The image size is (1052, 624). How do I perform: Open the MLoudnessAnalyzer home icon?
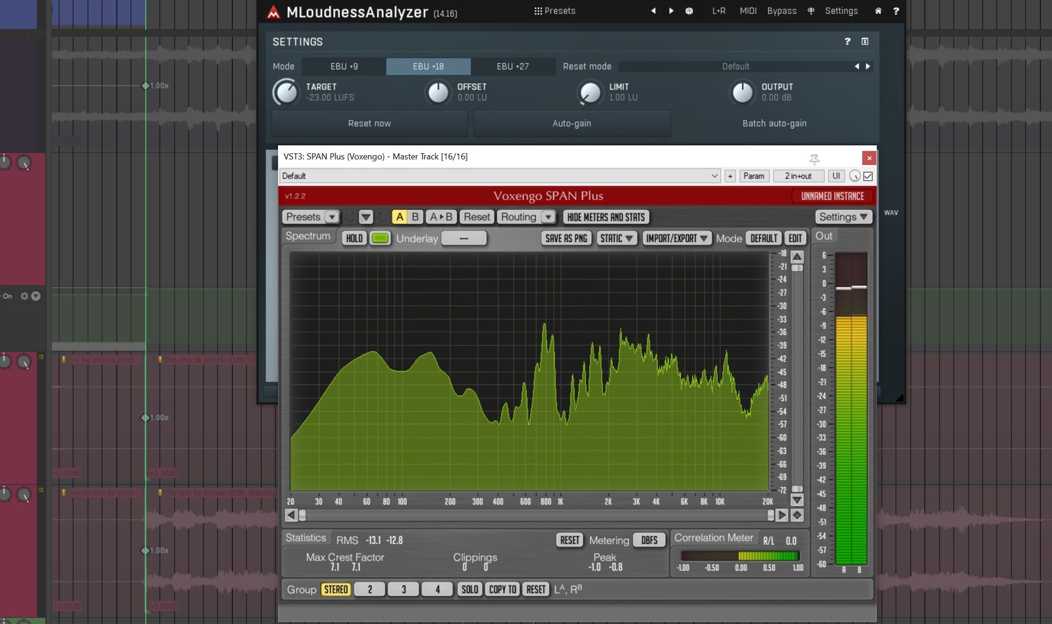[x=878, y=11]
